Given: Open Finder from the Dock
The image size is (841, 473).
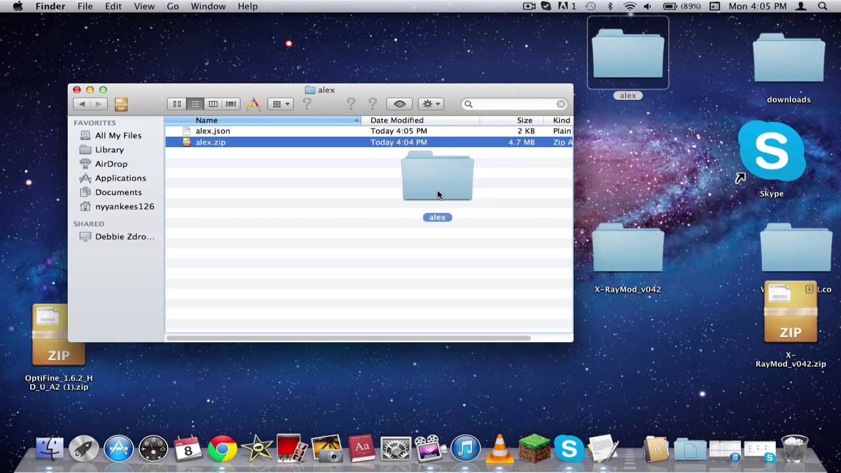Looking at the screenshot, I should pos(49,449).
